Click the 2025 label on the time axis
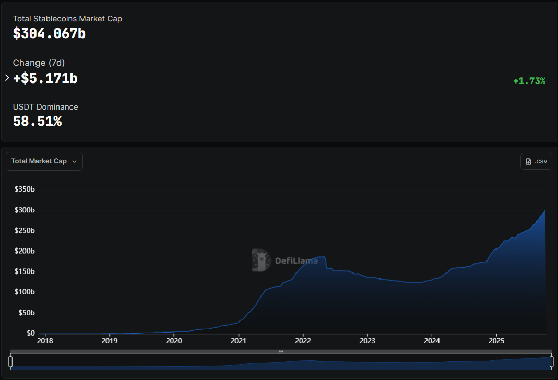 496,342
